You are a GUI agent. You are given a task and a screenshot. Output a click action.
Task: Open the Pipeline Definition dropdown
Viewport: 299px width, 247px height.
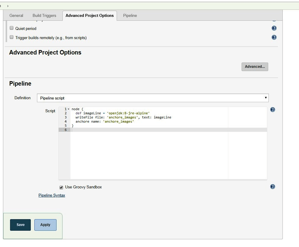[152, 98]
